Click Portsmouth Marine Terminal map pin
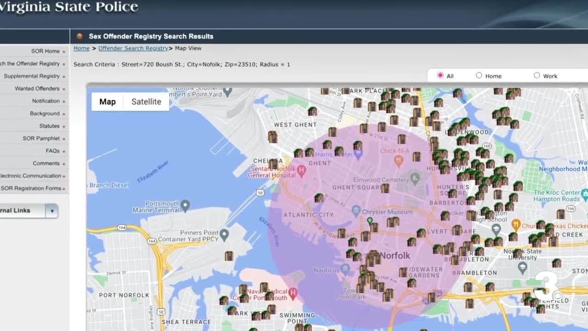Image resolution: width=588 pixels, height=331 pixels. (x=185, y=205)
